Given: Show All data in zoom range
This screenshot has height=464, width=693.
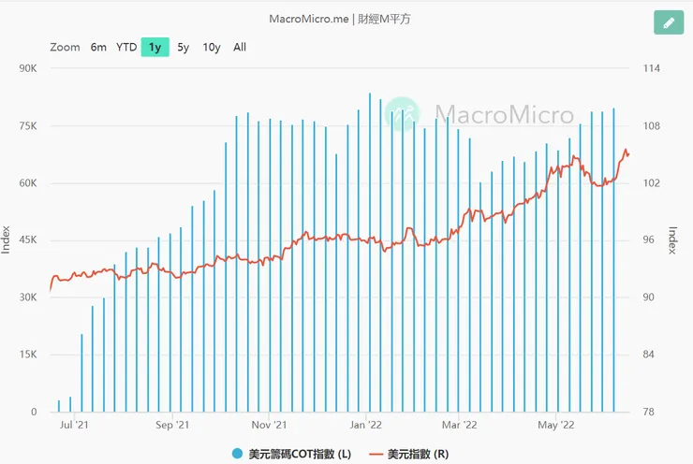Looking at the screenshot, I should coord(240,47).
